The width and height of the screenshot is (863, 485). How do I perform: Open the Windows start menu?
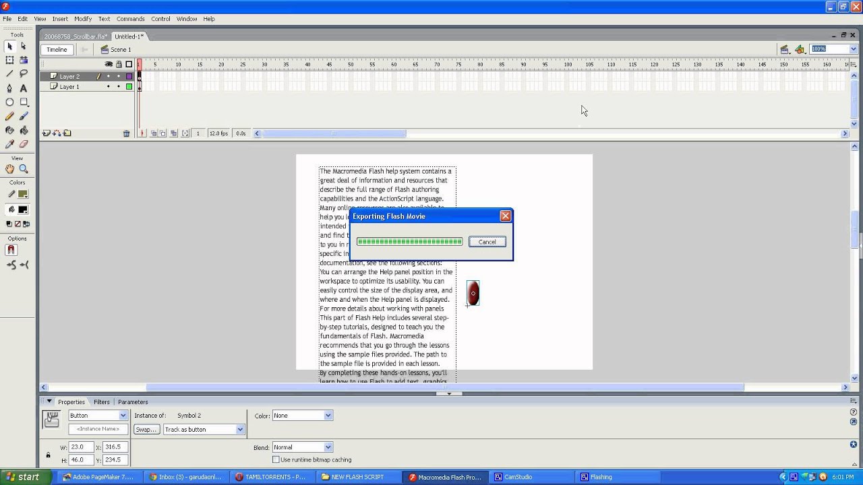click(24, 478)
